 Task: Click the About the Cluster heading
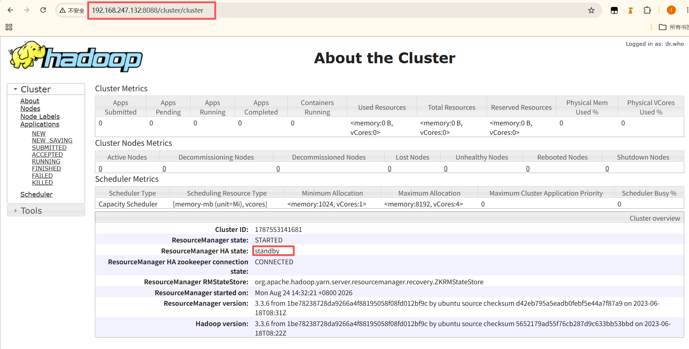coord(385,58)
